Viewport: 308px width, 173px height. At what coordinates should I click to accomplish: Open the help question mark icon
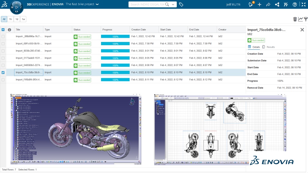coord(295,4)
